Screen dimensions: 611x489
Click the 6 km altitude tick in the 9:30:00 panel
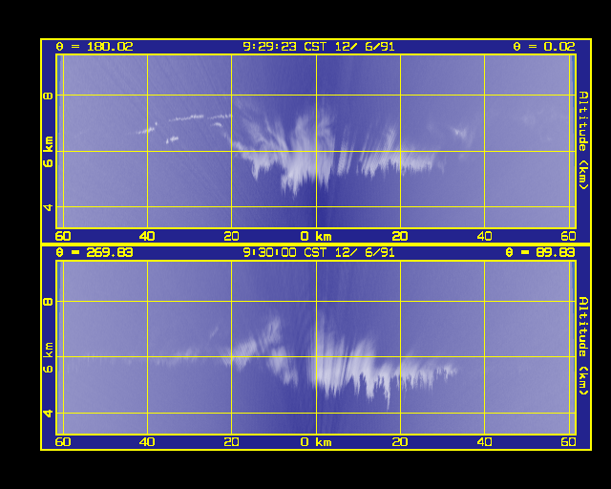coord(49,357)
